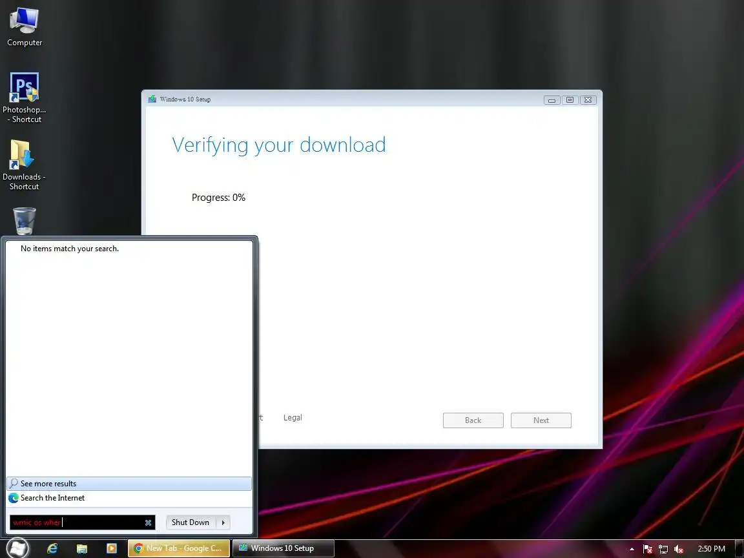Minimize the Windows 10 Setup window
This screenshot has width=744, height=558.
[x=552, y=99]
